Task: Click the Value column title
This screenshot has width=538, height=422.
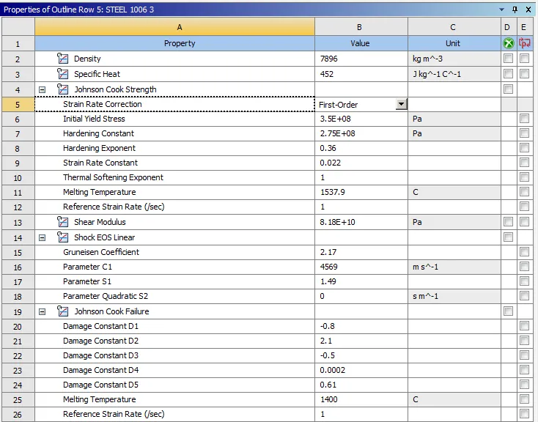Action: point(361,43)
